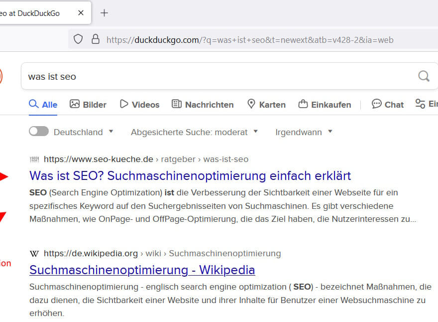Click snippet text starting 'SEO (Search Engine Optimization)'
This screenshot has height=322, width=438.
(222, 206)
